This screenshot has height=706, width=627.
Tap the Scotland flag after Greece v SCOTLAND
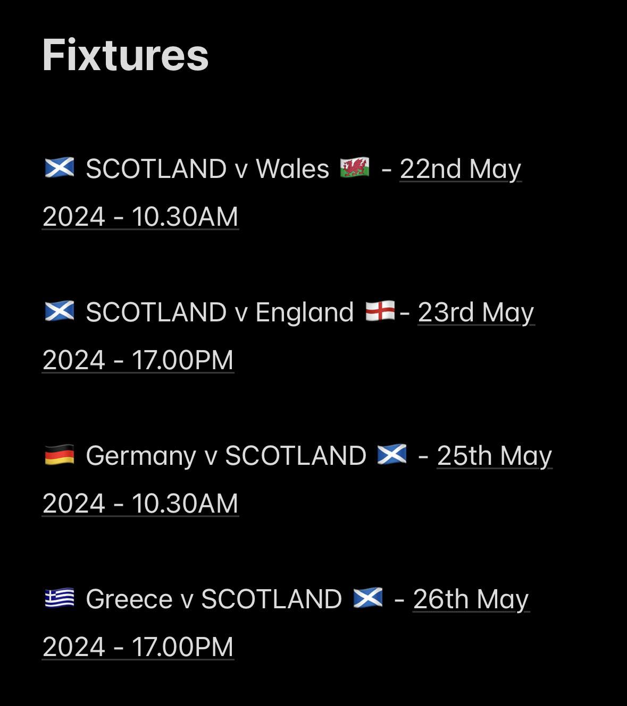[x=368, y=598]
